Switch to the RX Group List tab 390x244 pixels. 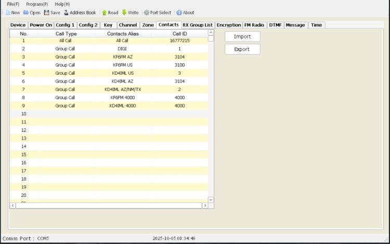pos(198,25)
